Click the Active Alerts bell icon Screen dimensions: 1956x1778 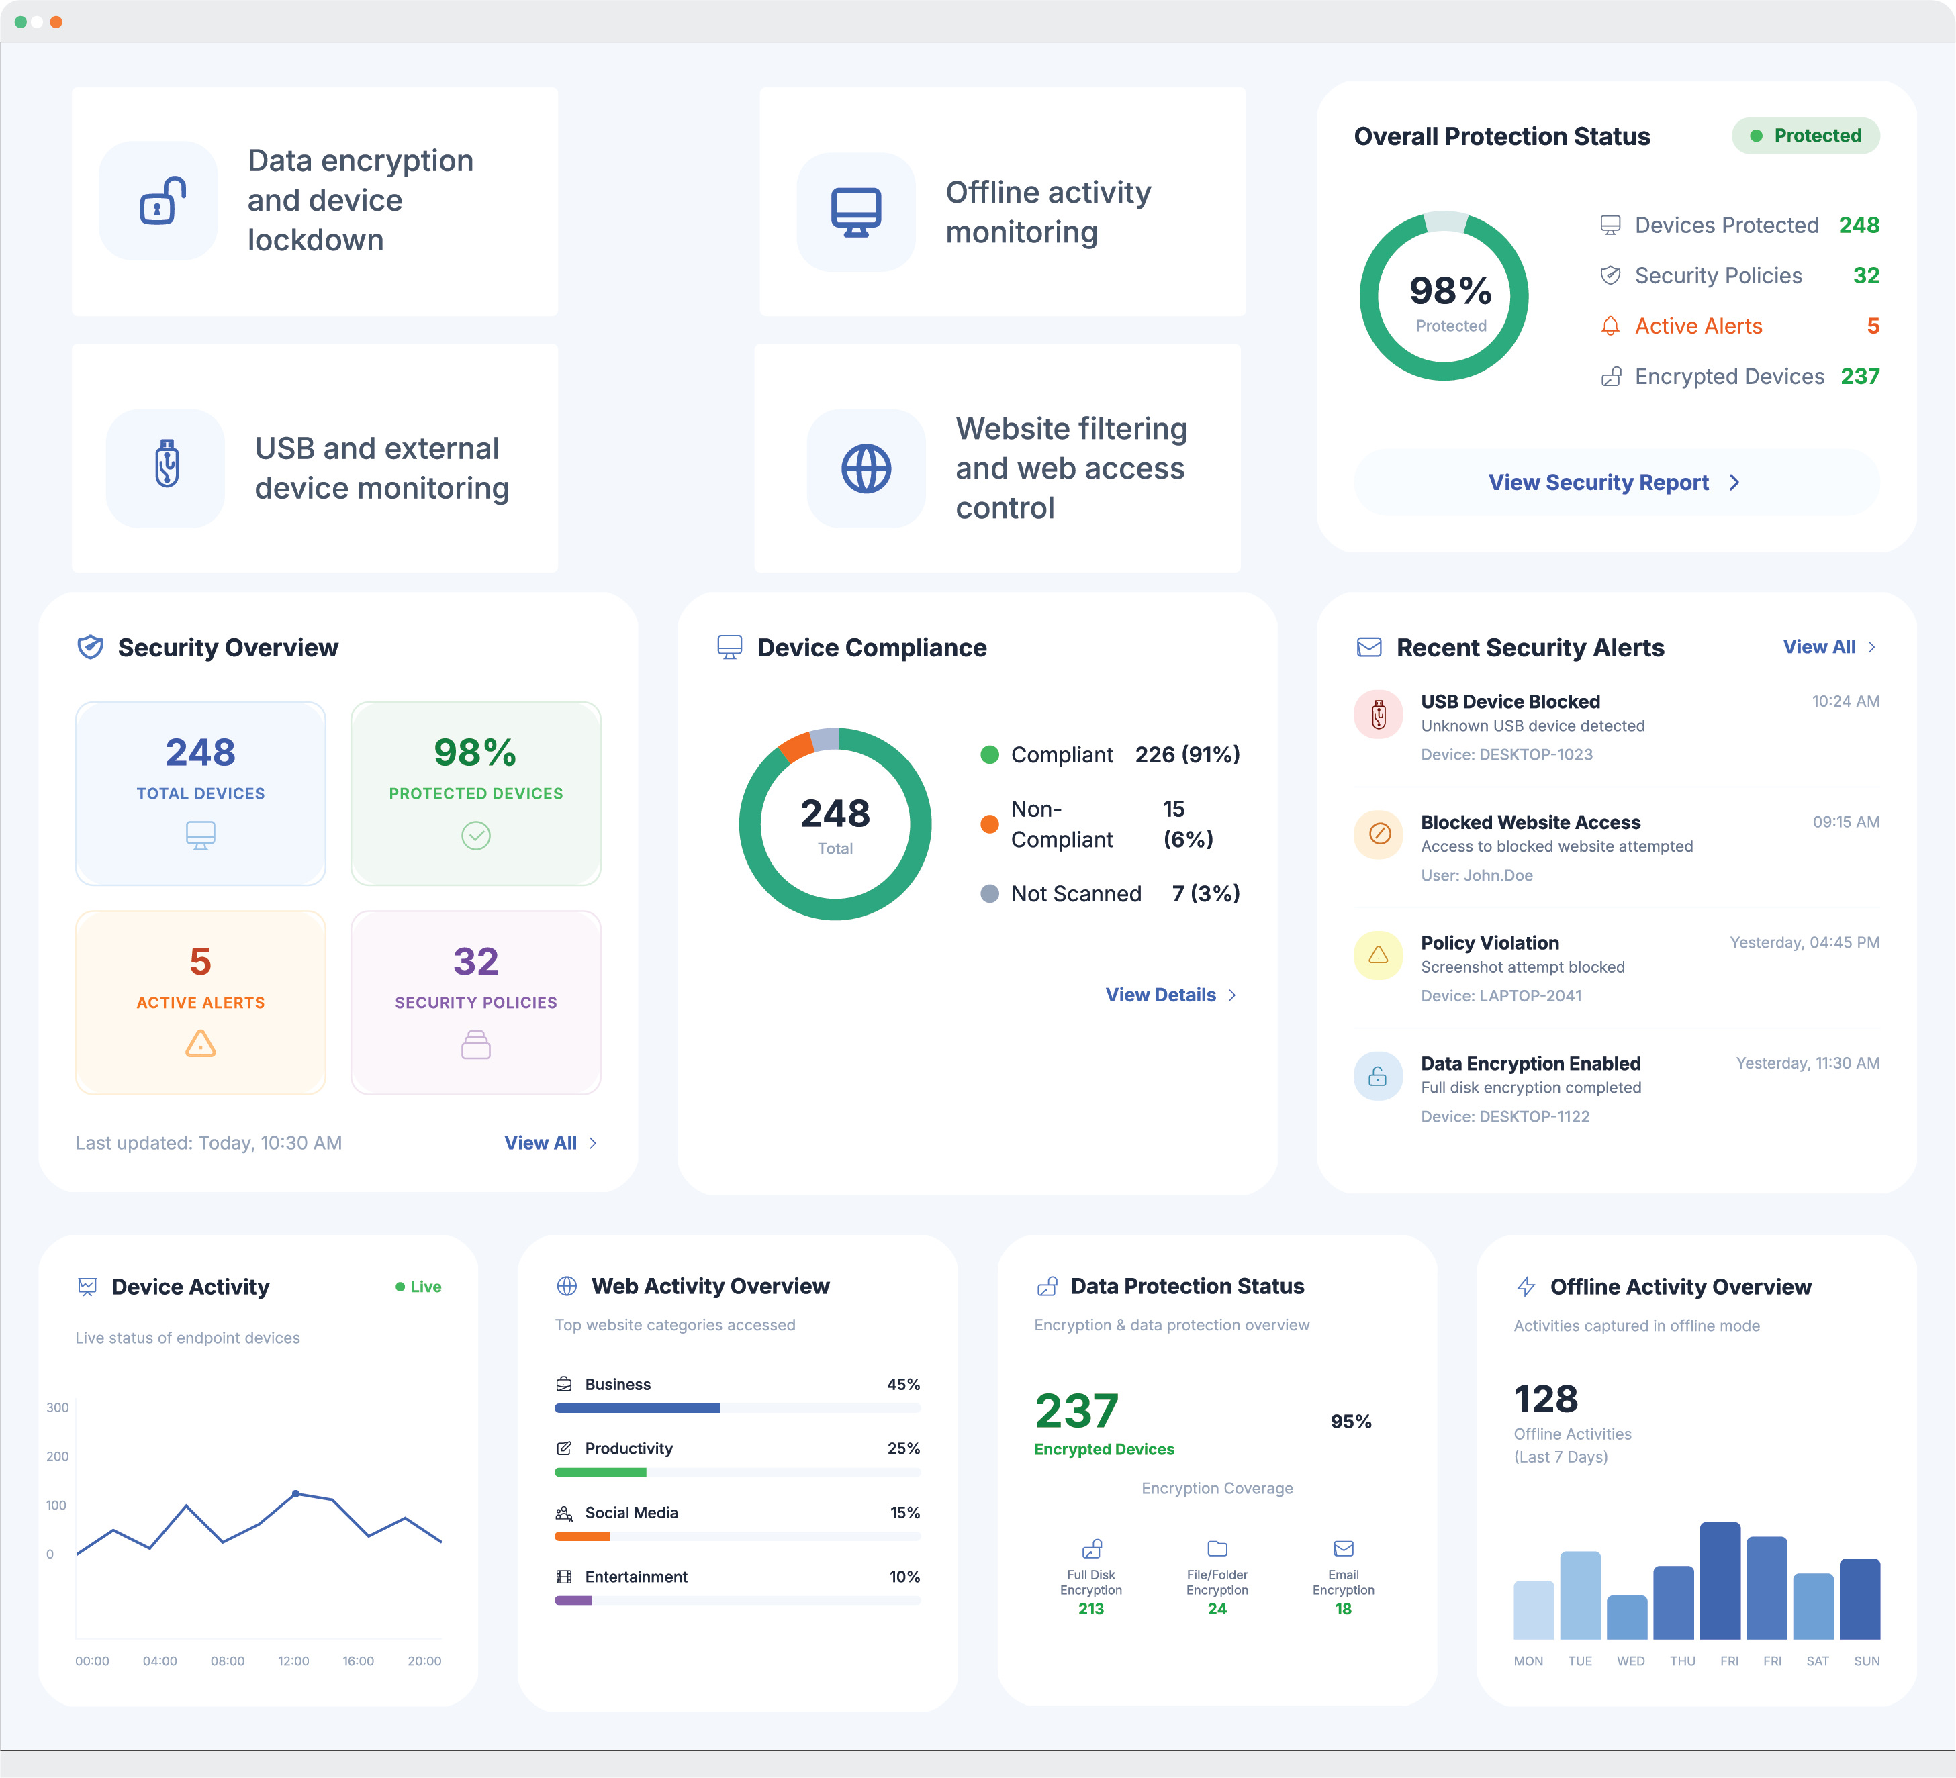(1610, 326)
